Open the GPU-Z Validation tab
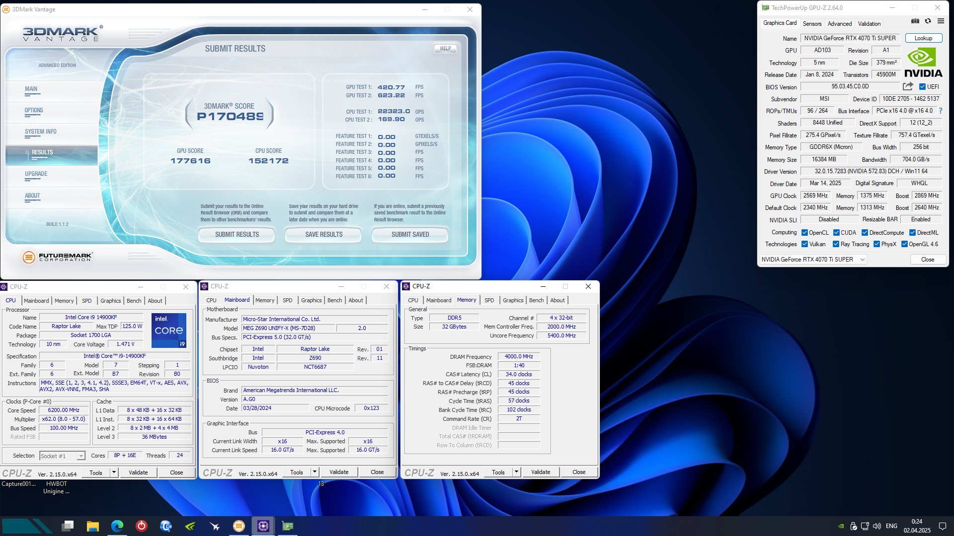 869,23
